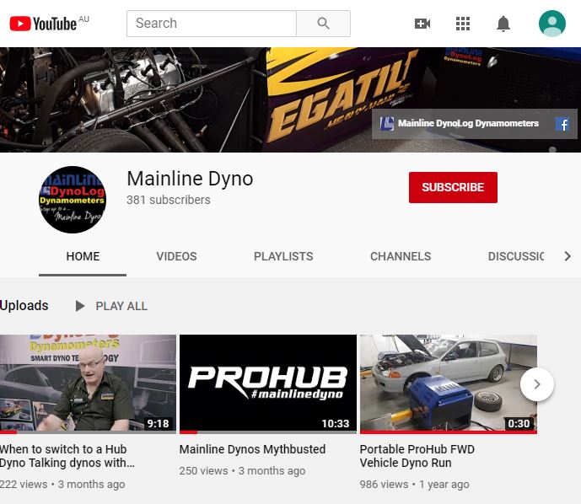
Task: Switch to the PLAYLISTS tab
Action: click(x=283, y=256)
